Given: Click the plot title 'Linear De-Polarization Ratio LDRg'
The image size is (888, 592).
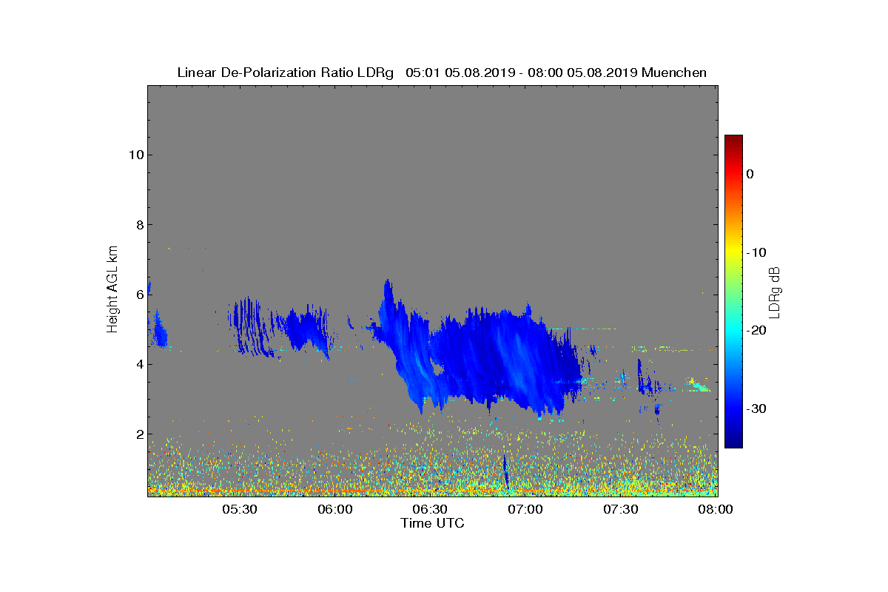Looking at the screenshot, I should [x=286, y=73].
